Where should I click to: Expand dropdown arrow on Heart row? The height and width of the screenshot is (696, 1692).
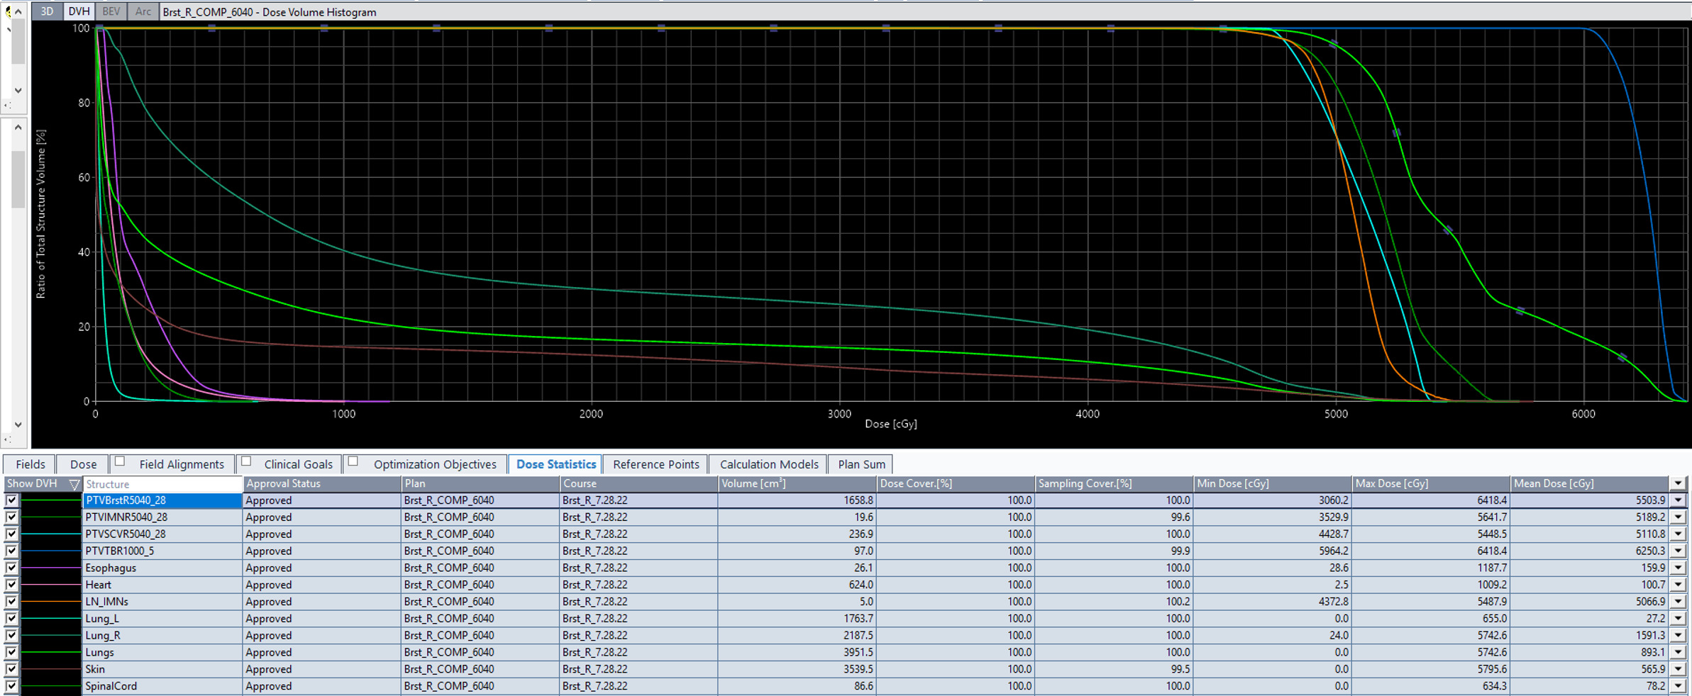tap(1678, 585)
